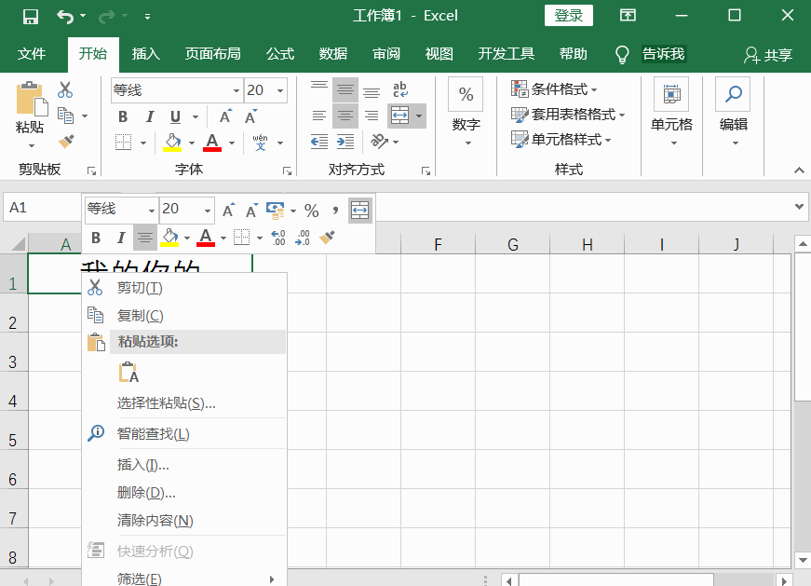Toggle bold formatting on the mini toolbar

pyautogui.click(x=95, y=237)
